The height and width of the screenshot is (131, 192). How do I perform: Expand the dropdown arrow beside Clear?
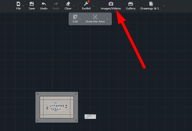tap(74, 6)
